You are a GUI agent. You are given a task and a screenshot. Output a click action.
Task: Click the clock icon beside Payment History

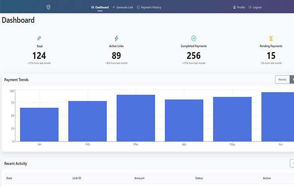pos(138,7)
